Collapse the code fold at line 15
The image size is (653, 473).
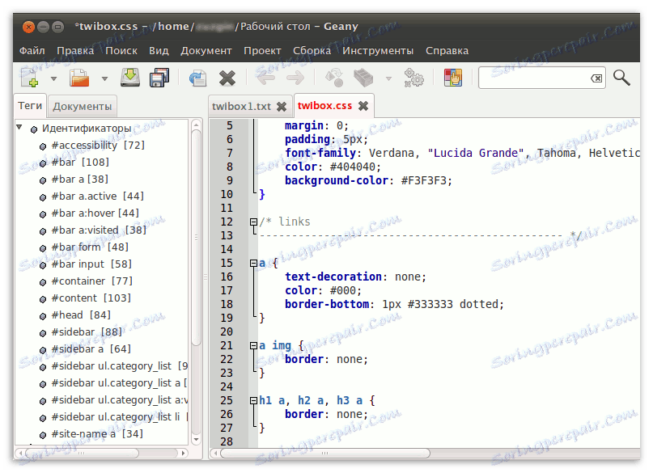253,264
